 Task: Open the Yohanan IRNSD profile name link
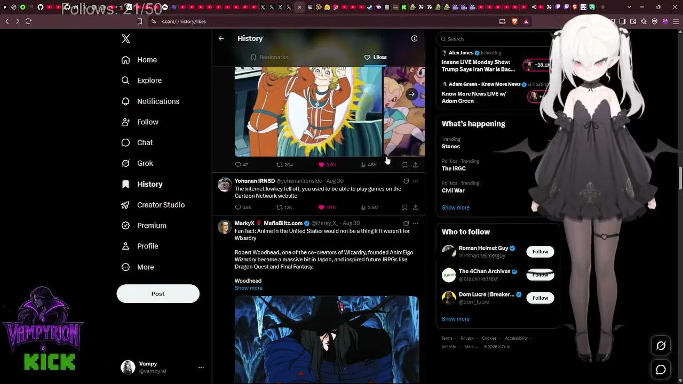coord(255,181)
